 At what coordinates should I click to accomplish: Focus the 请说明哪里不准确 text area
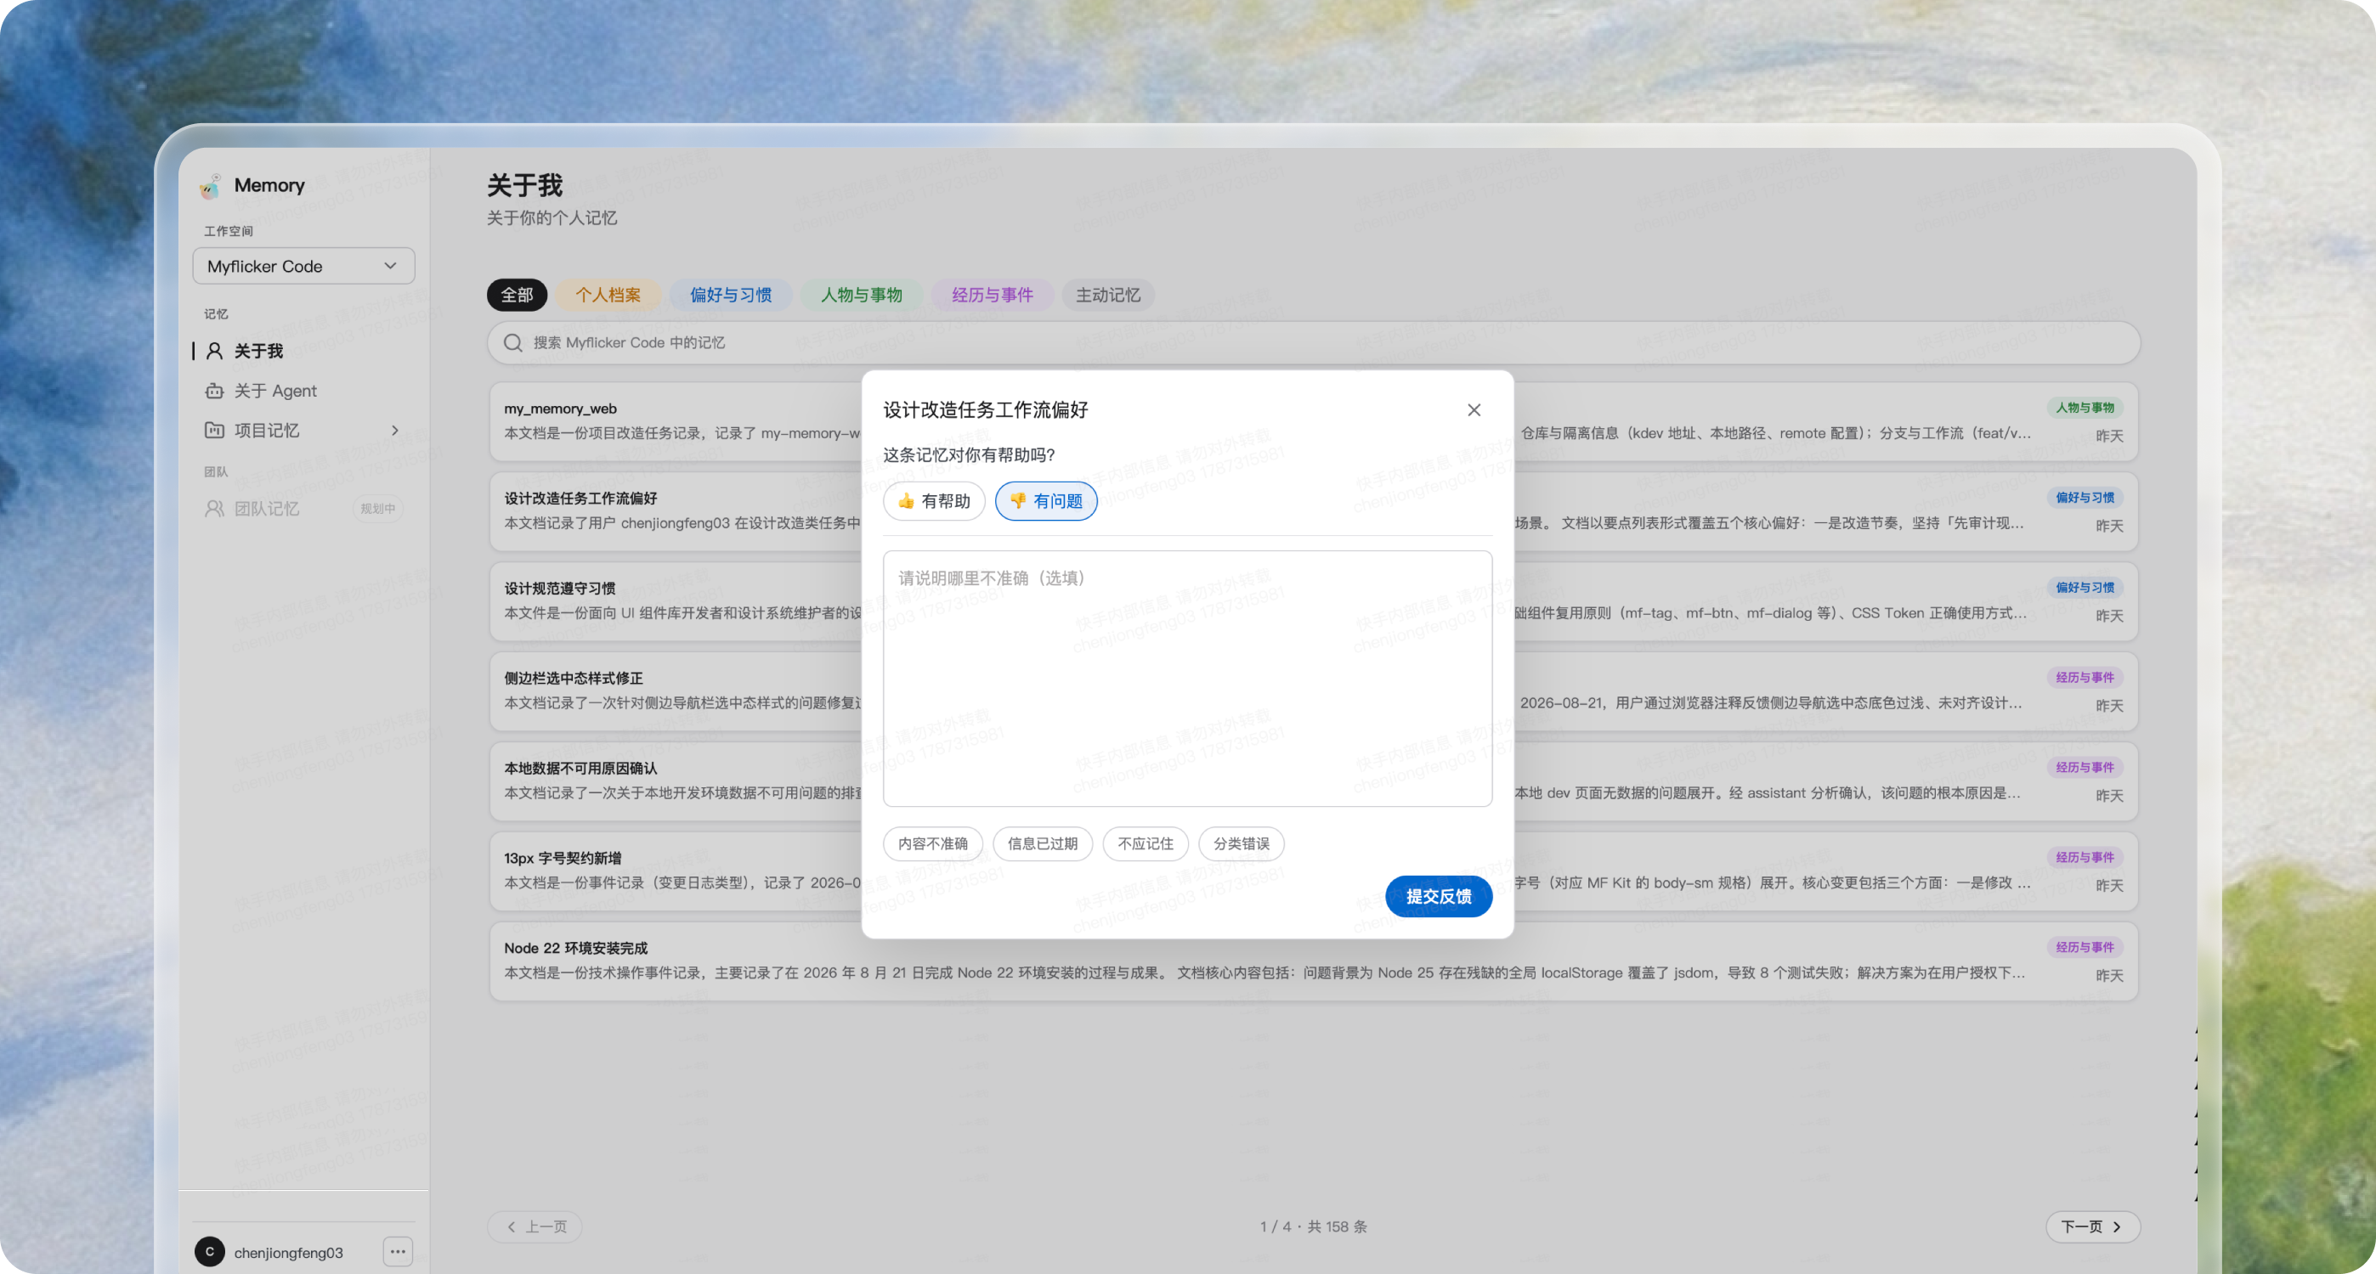1187,679
